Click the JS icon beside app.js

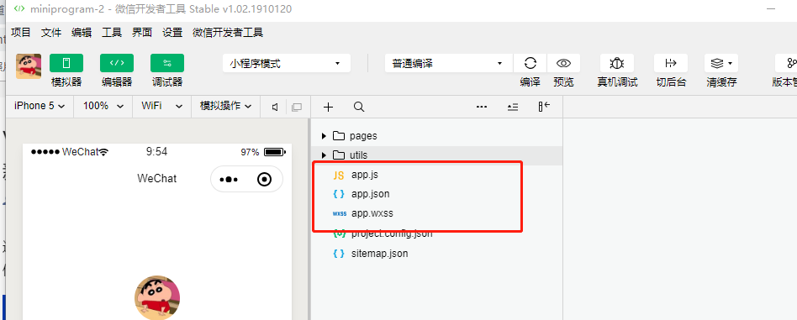pos(339,176)
